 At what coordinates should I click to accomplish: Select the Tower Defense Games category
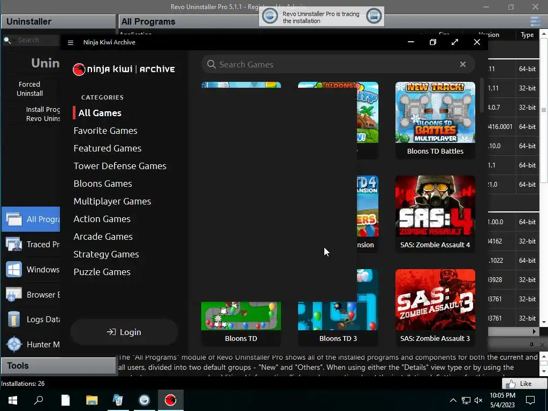120,166
